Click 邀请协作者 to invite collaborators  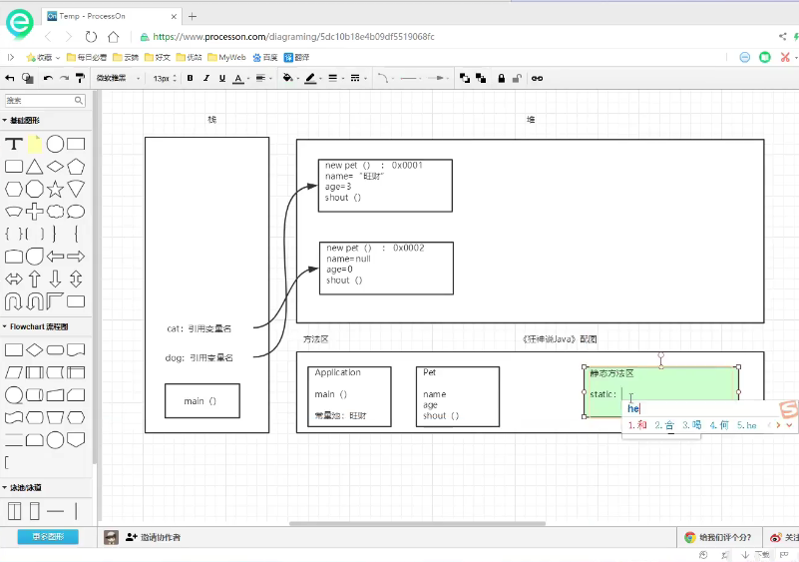[153, 537]
